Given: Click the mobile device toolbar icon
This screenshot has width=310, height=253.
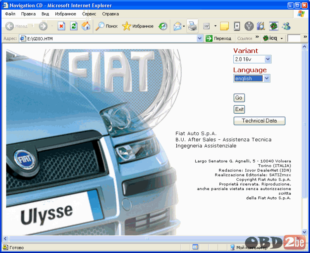Looking at the screenshot, I should (x=237, y=26).
